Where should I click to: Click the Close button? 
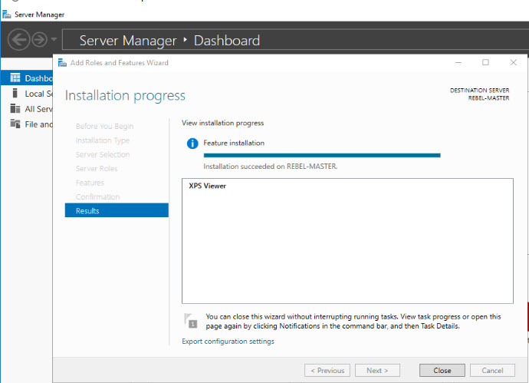click(x=442, y=371)
